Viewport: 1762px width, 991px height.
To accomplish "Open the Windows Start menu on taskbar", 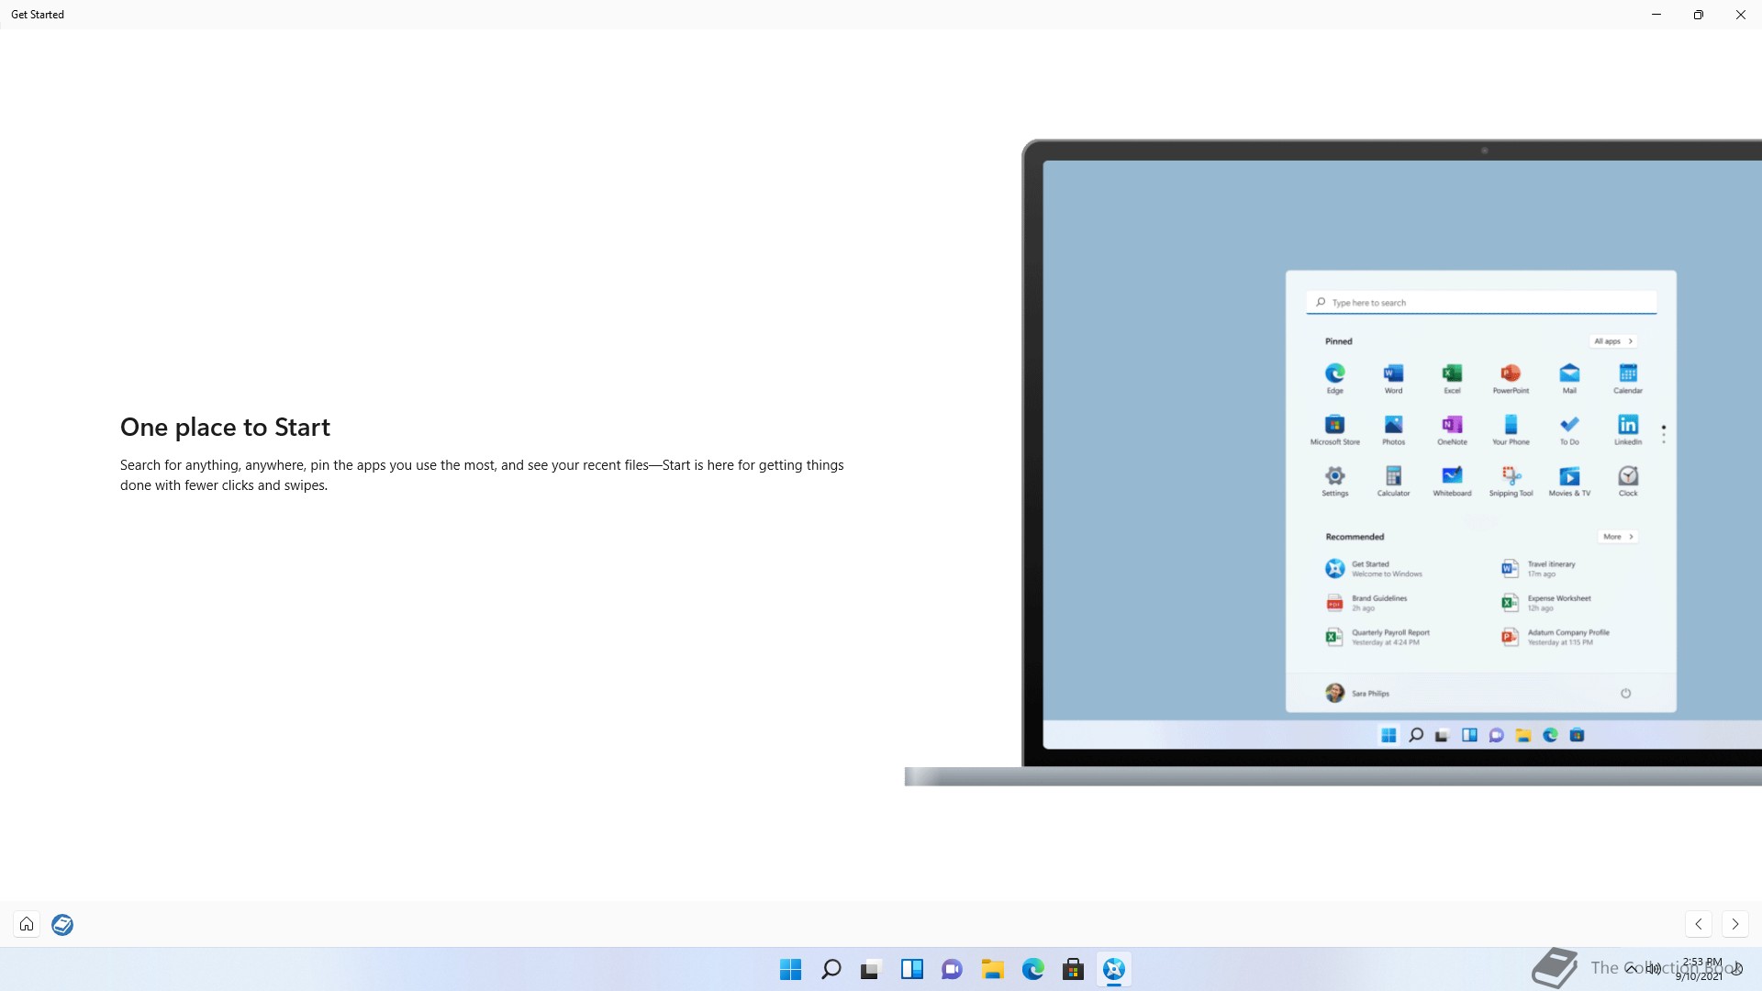I will tap(790, 969).
